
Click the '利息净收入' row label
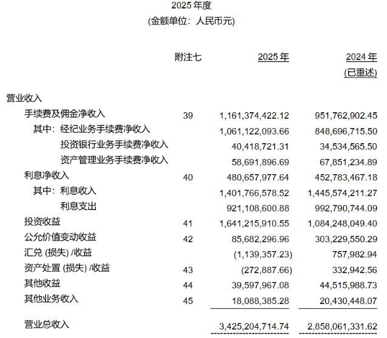46,175
